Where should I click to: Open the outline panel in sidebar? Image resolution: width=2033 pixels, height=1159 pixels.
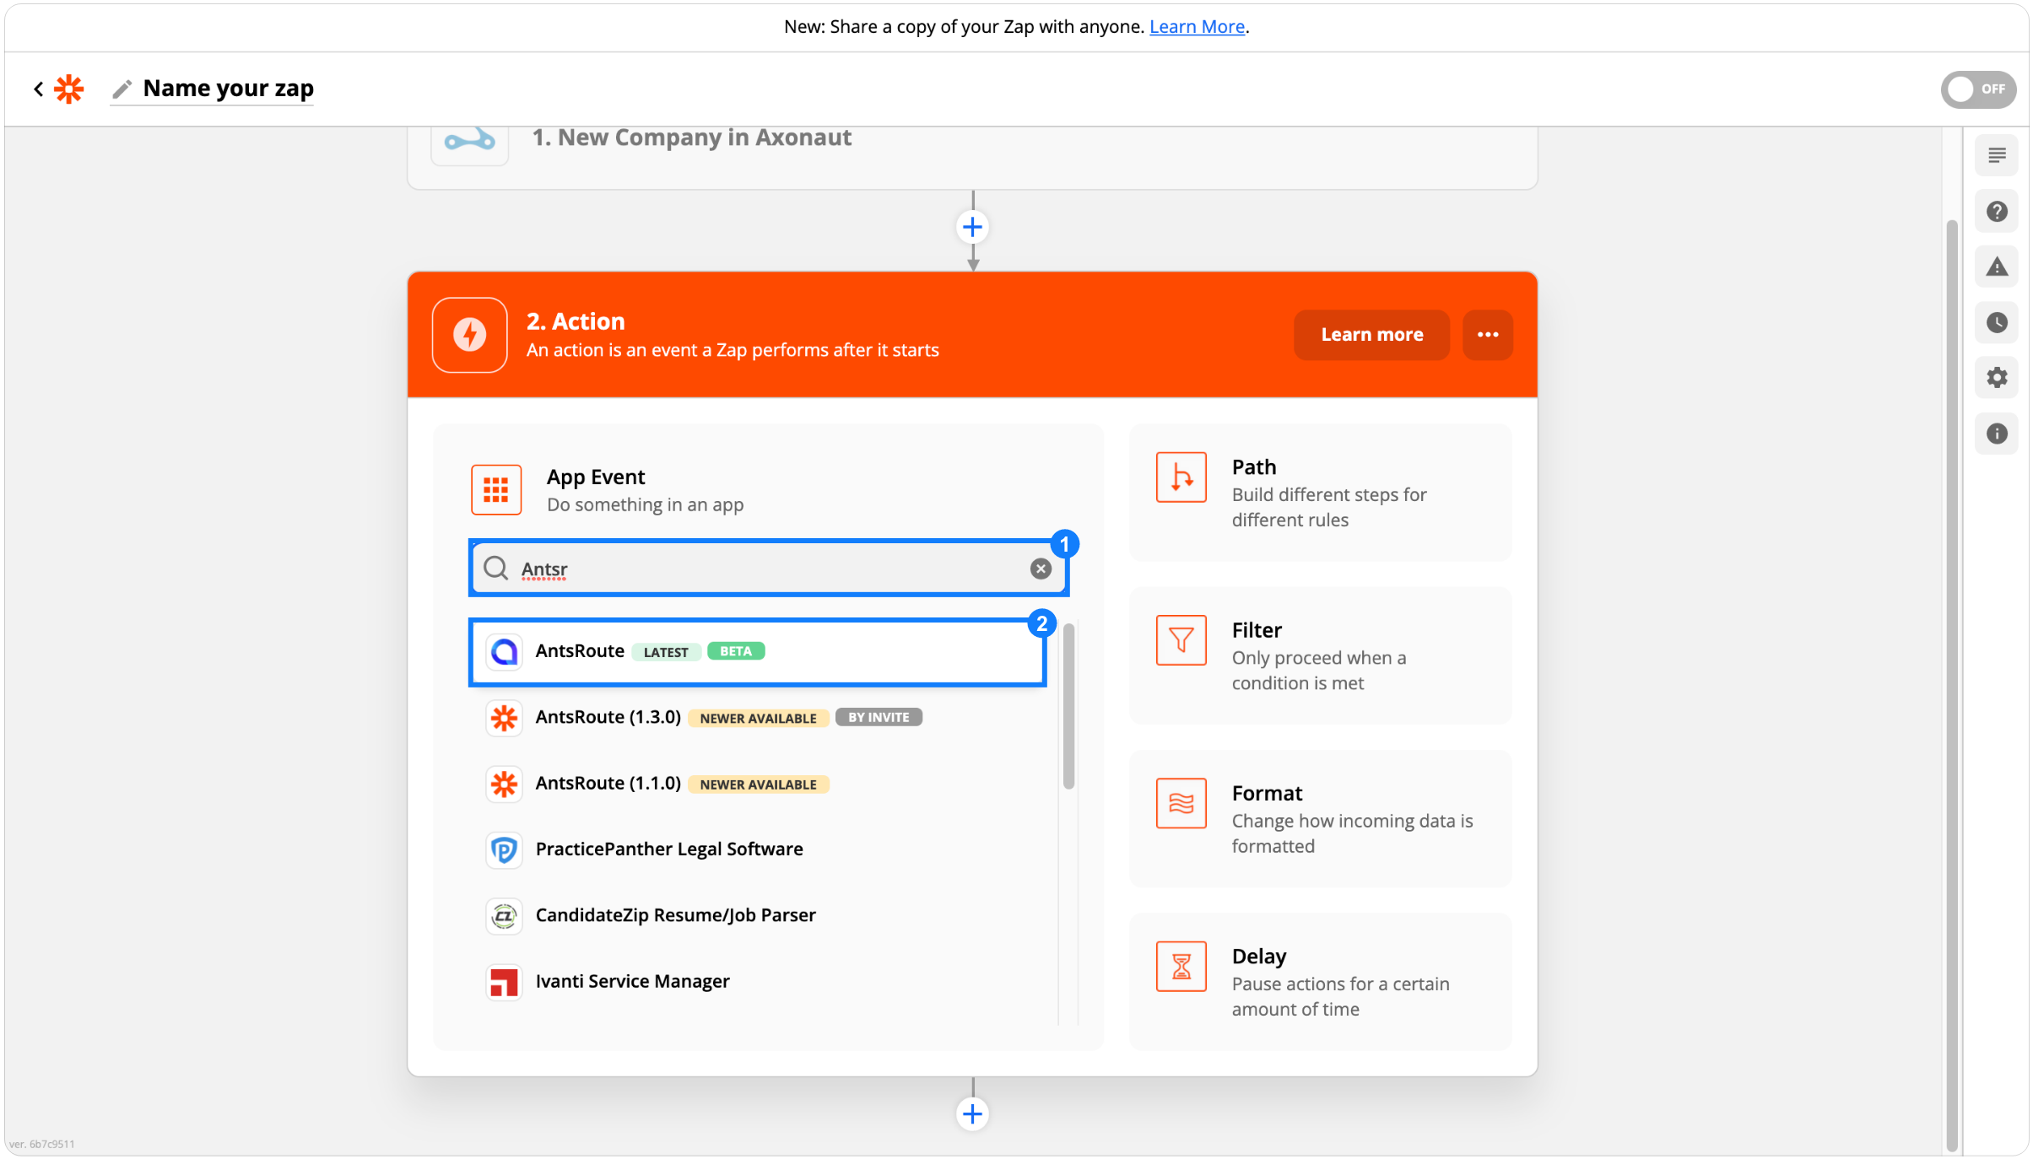pyautogui.click(x=1996, y=155)
